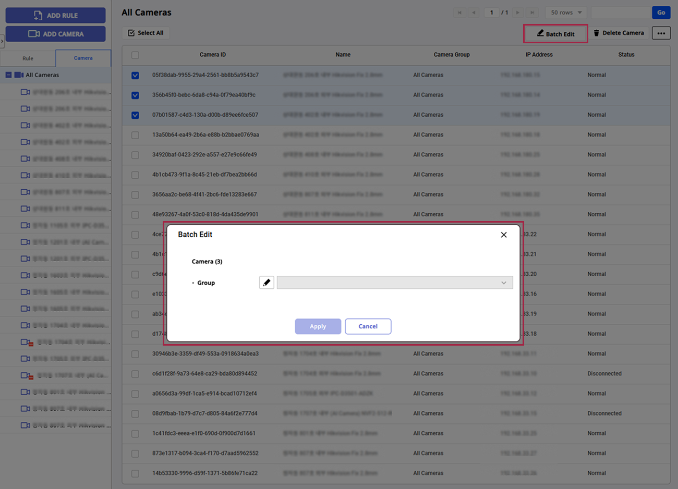Open the Group dropdown in Batch Edit
Screen dimensions: 678x489
click(395, 283)
